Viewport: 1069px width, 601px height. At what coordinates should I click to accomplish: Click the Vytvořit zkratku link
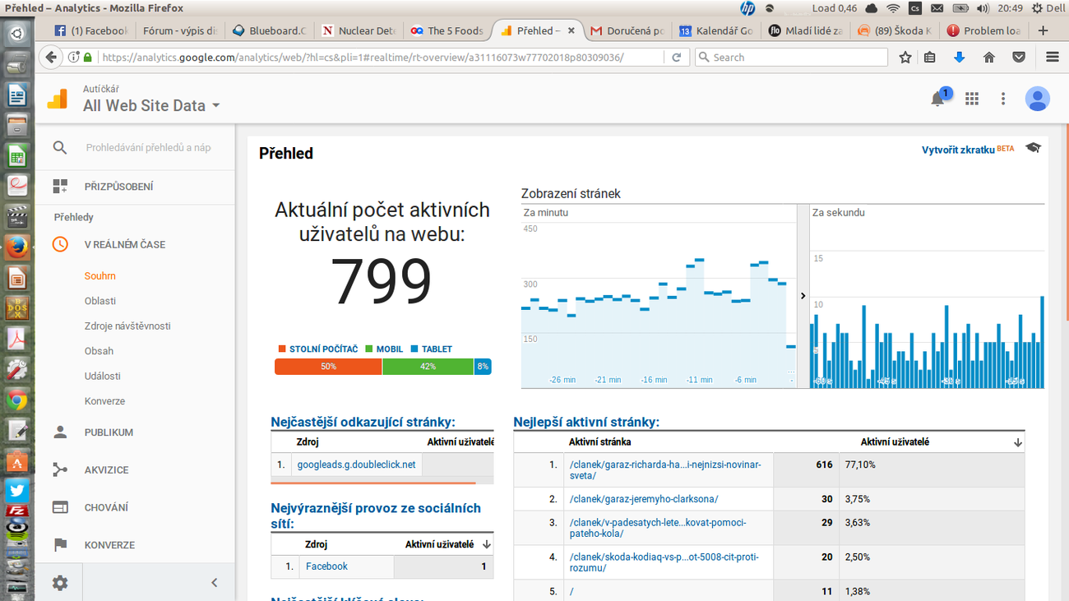[x=958, y=150]
